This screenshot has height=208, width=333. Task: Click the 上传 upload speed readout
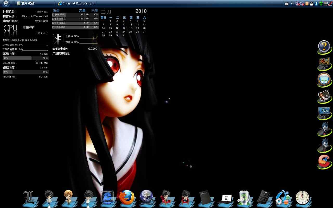coord(72,36)
